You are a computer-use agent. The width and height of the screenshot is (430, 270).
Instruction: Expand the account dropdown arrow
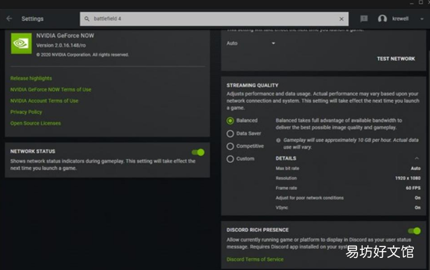coord(422,18)
